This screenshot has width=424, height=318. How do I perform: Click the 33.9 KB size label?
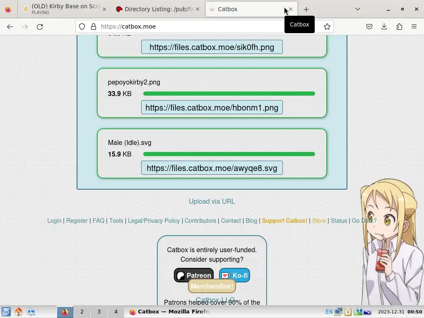click(x=120, y=94)
